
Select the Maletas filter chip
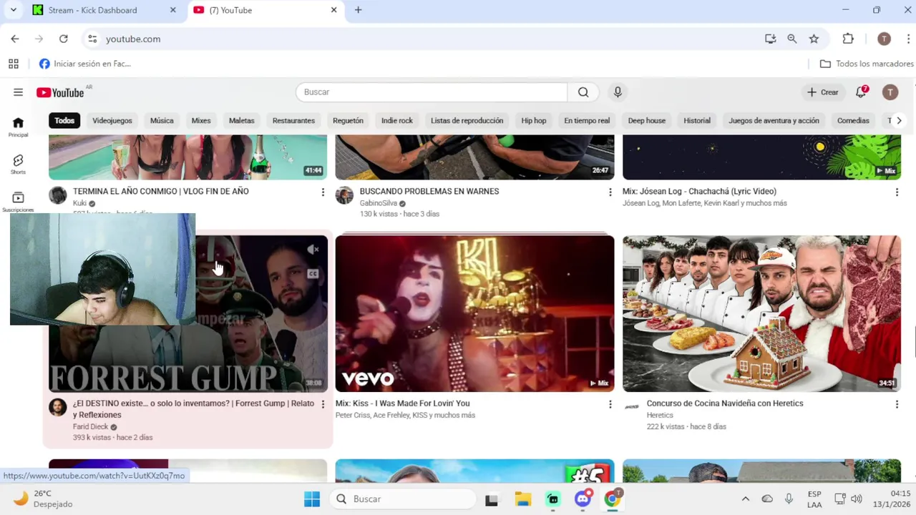pos(242,121)
